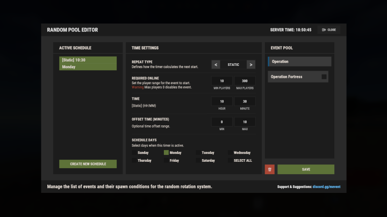Enable the Wednesday checkbox

click(x=230, y=153)
